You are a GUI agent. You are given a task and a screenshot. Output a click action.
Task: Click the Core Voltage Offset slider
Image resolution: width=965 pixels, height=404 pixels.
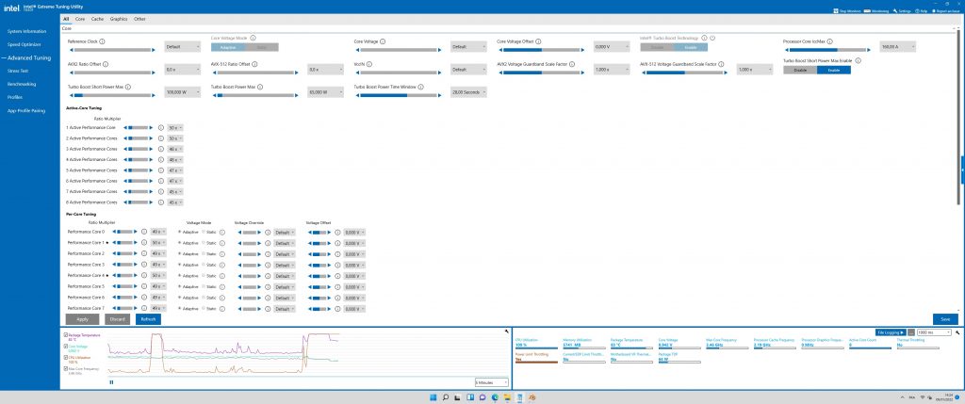coord(542,50)
